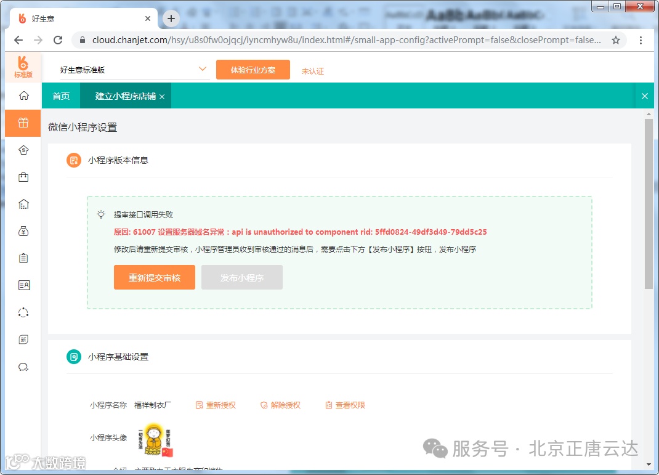Viewport: 659px width, 475px height.
Task: Click the light bulb hint icon
Action: tap(101, 214)
